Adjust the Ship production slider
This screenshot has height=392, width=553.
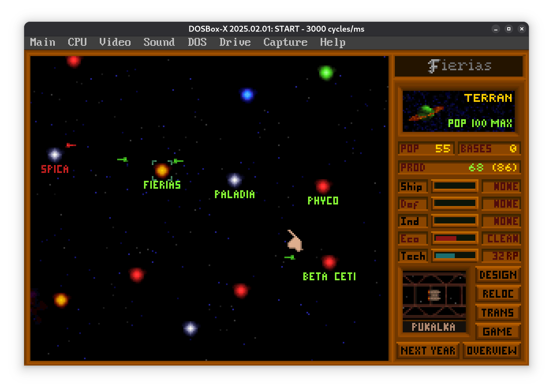point(455,186)
